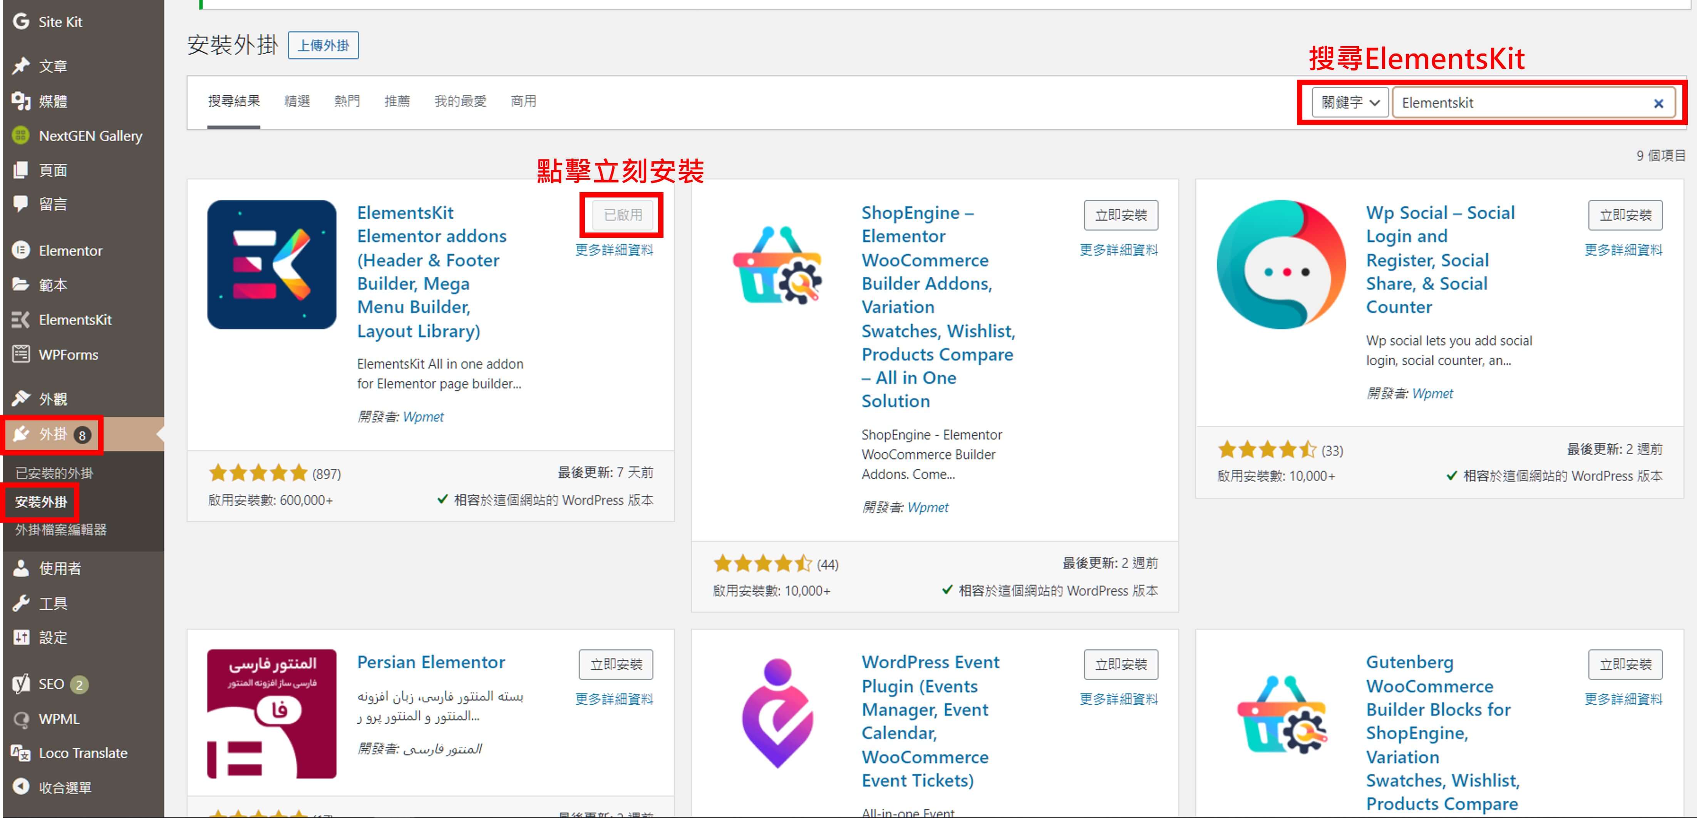Click the media icon beside 媒體
1697x818 pixels.
tap(21, 101)
